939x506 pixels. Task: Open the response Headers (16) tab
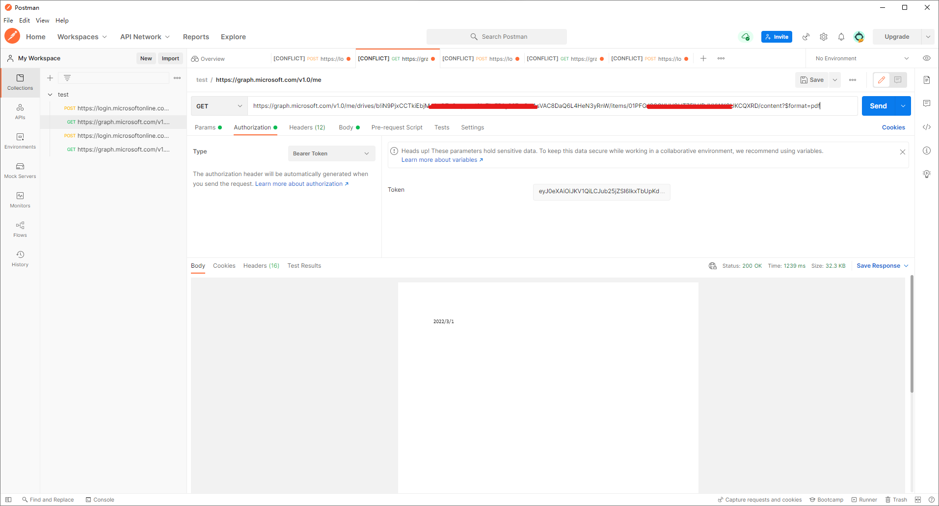click(261, 266)
